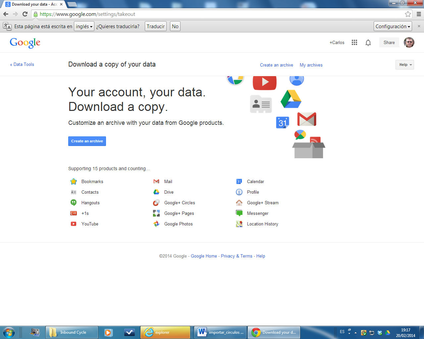Show hidden system tray icons arrow
424x339 pixels.
tap(355, 332)
